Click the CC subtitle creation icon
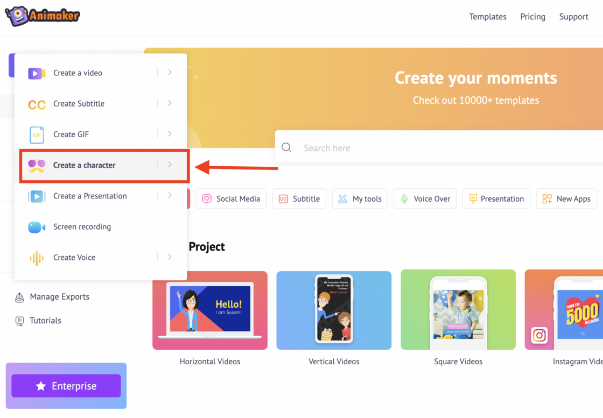This screenshot has height=418, width=603. [36, 103]
